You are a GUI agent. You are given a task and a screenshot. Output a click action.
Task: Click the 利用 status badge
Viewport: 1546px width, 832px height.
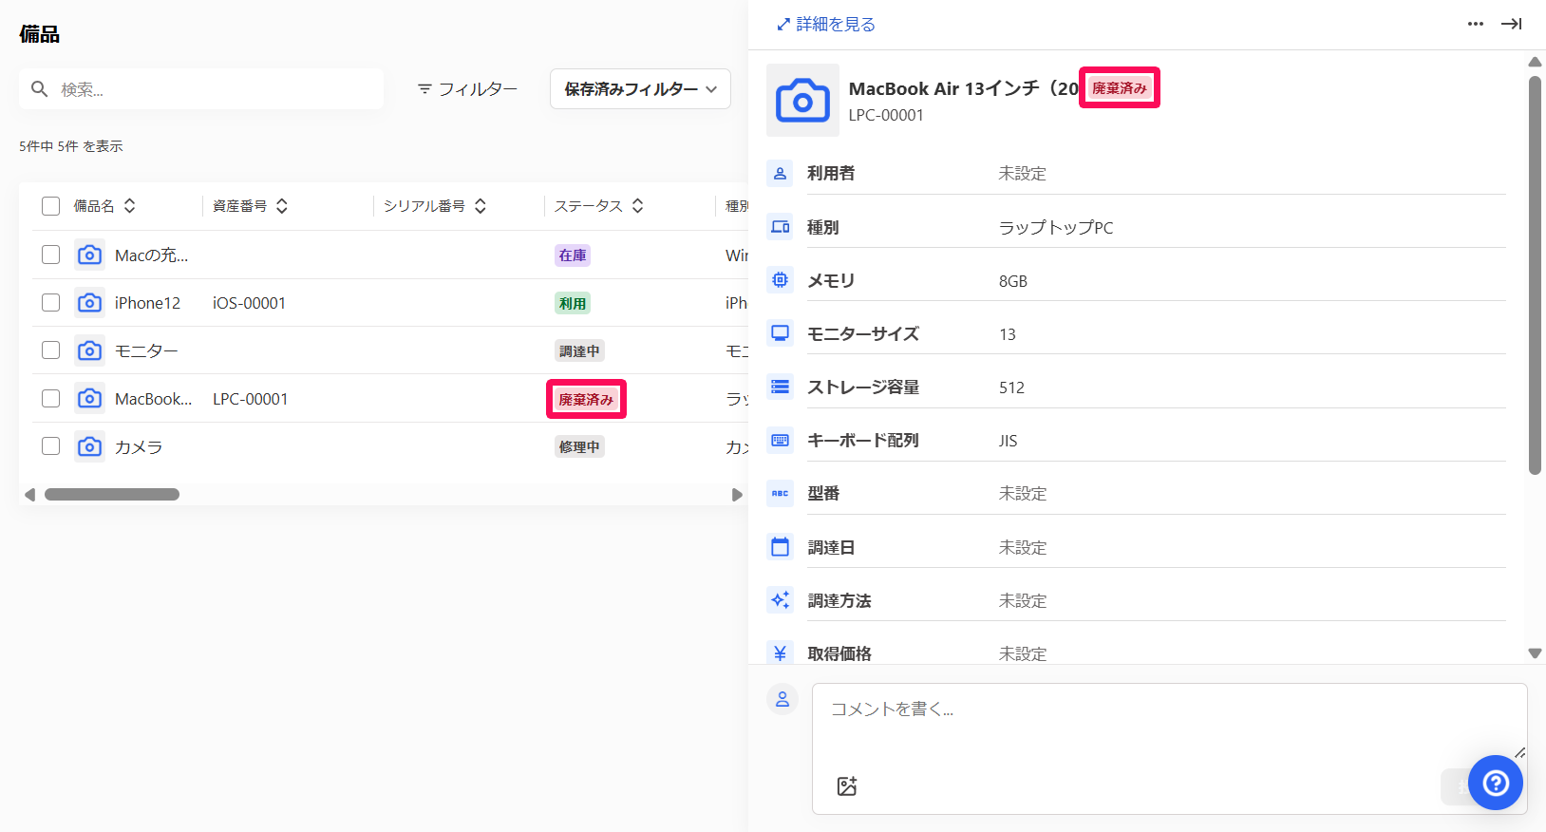[x=573, y=304]
